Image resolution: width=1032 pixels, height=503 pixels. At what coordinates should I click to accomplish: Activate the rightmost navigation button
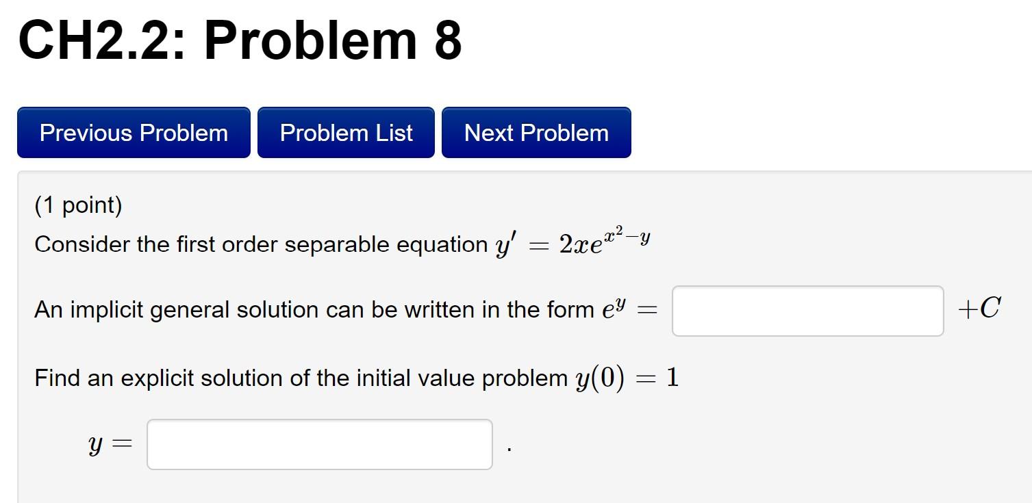[536, 132]
